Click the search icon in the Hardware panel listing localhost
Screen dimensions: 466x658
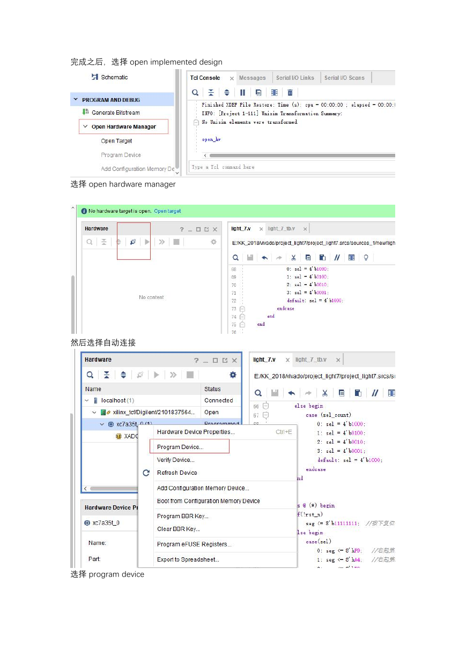[x=91, y=375]
